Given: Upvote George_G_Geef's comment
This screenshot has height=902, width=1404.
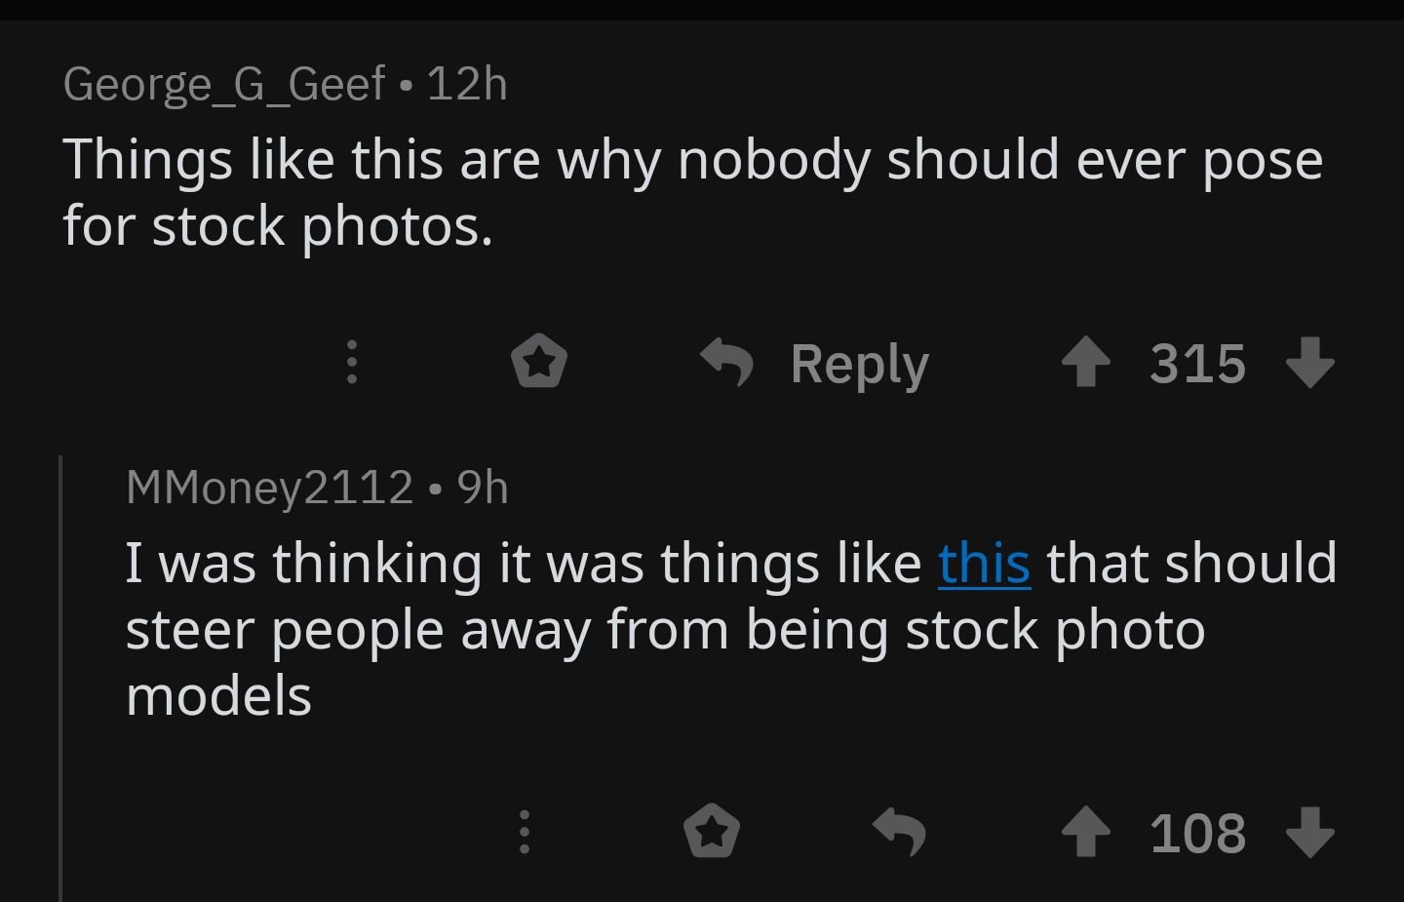Looking at the screenshot, I should tap(1085, 363).
